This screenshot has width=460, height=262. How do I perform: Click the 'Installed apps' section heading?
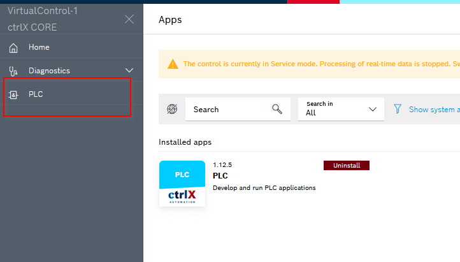(x=185, y=142)
